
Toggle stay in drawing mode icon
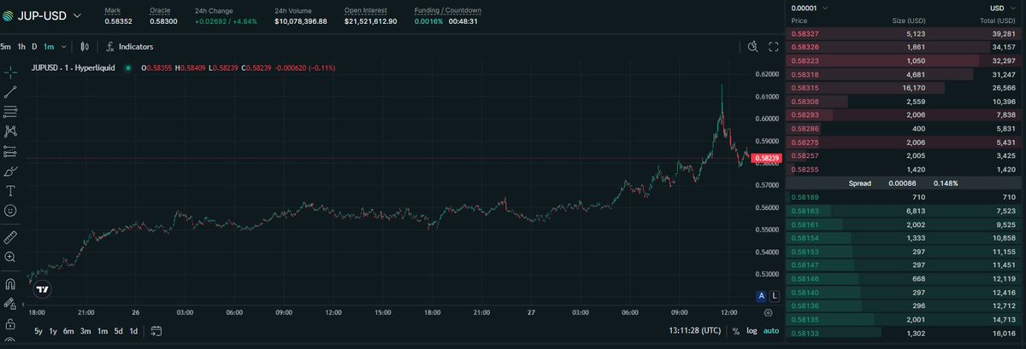(x=10, y=303)
